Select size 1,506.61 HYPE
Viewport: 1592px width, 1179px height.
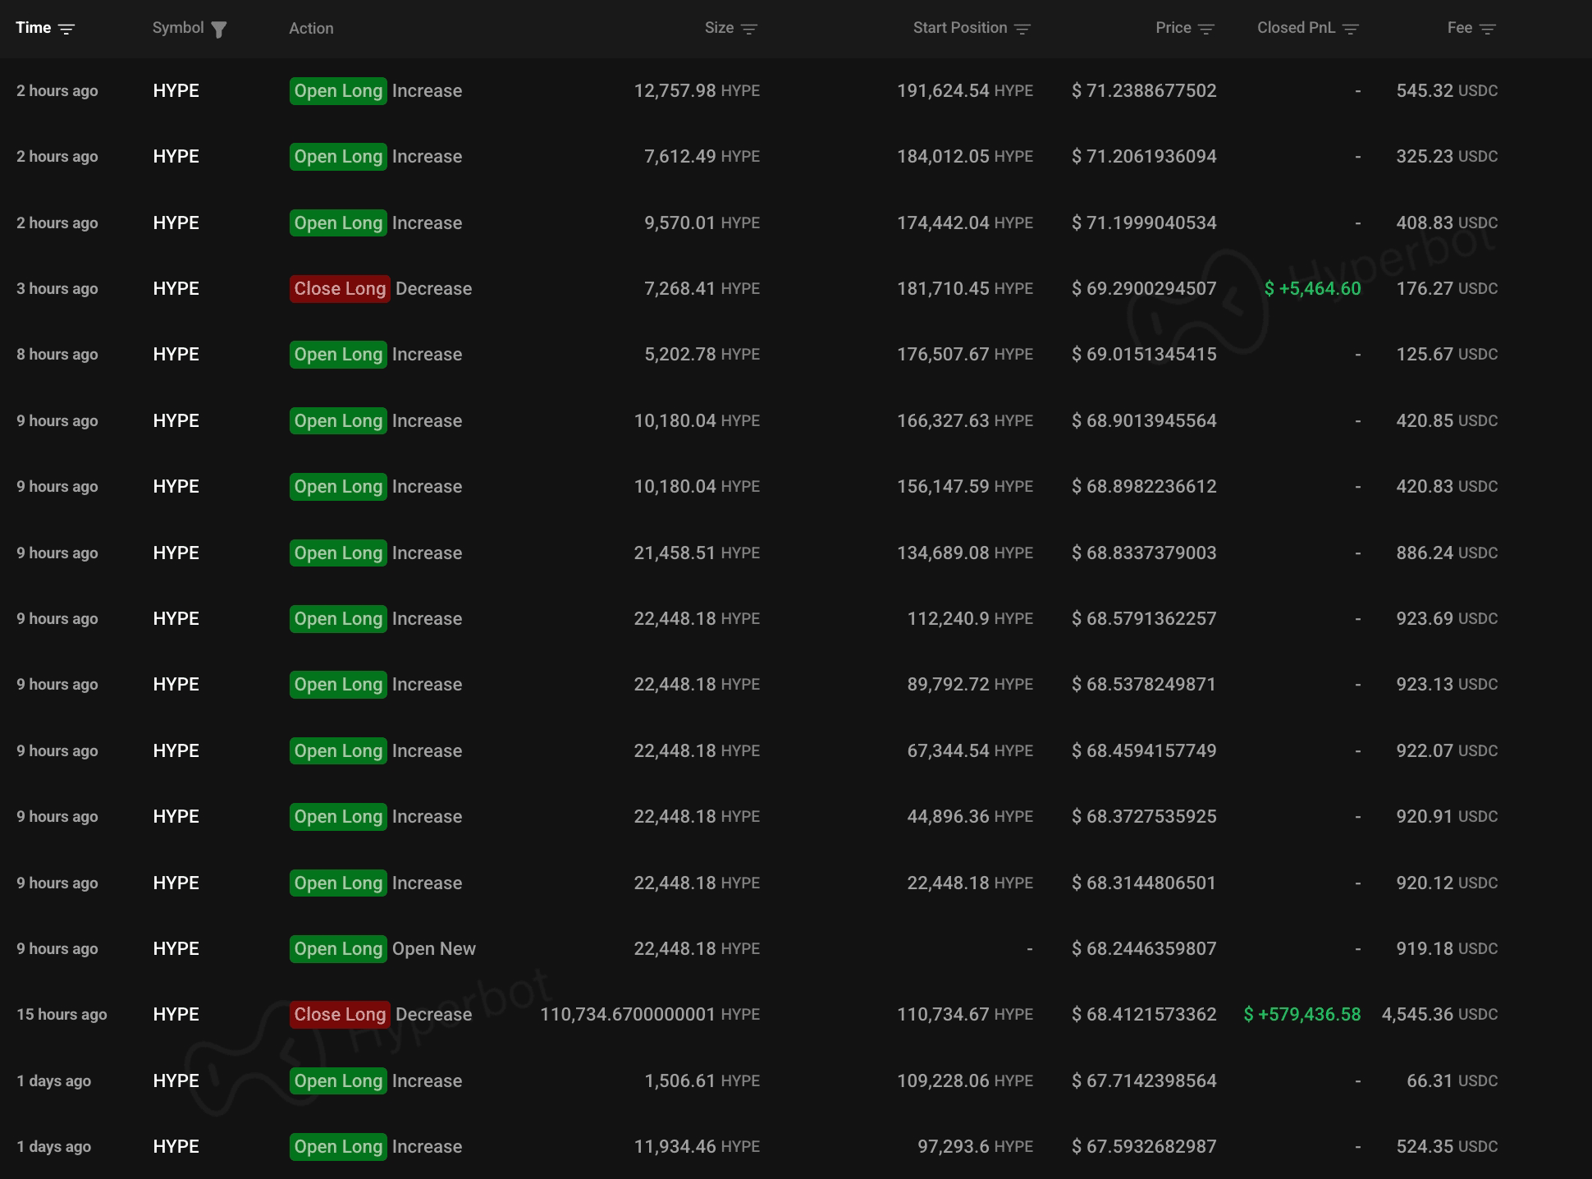click(702, 1080)
